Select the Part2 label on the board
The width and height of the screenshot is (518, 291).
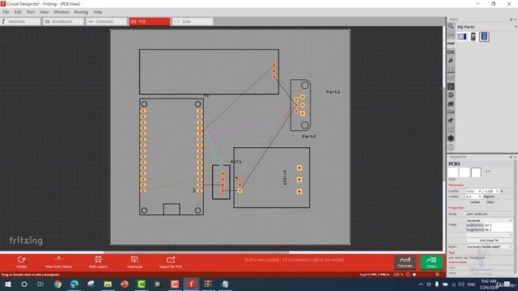point(309,137)
